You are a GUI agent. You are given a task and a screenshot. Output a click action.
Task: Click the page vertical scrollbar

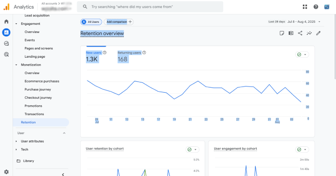coord(335,47)
